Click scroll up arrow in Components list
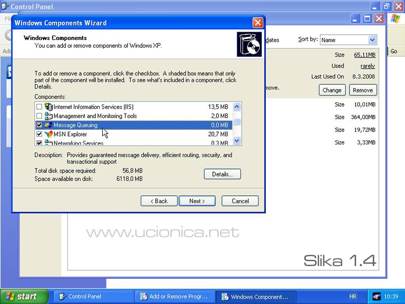Image resolution: width=405 pixels, height=304 pixels. [237, 107]
